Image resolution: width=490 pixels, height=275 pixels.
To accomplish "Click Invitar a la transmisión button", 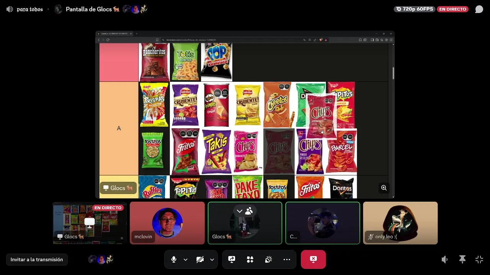I will (x=37, y=260).
